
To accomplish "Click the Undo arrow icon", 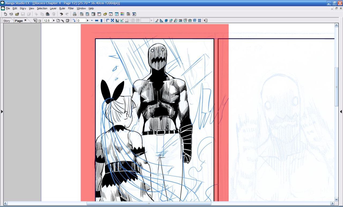I will (61, 14).
